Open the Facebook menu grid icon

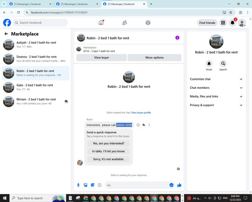(223, 23)
